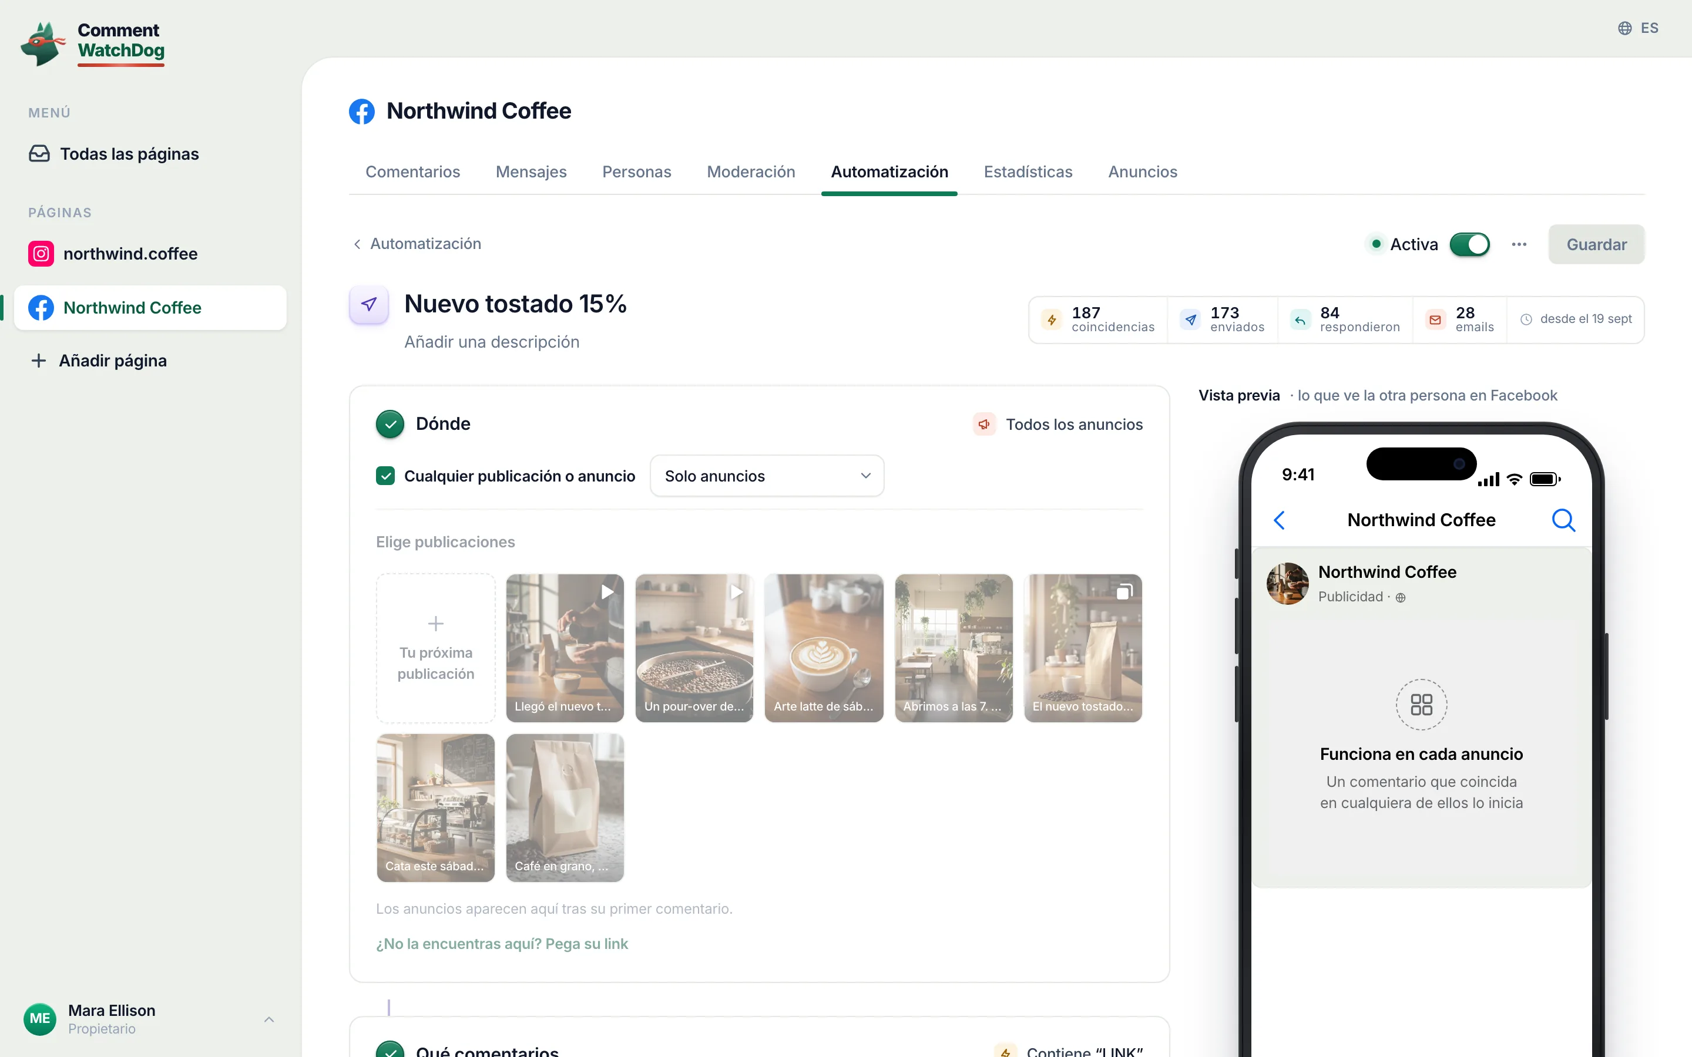Select Northwind Coffee Facebook page in sidebar
The image size is (1692, 1057).
coord(150,308)
